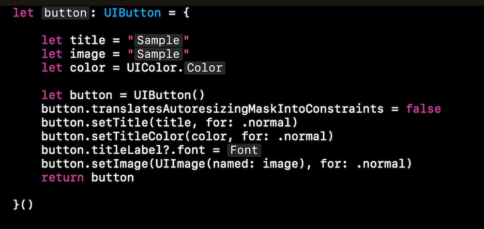Click the UIButton() initializer call
The height and width of the screenshot is (229, 484).
point(169,95)
